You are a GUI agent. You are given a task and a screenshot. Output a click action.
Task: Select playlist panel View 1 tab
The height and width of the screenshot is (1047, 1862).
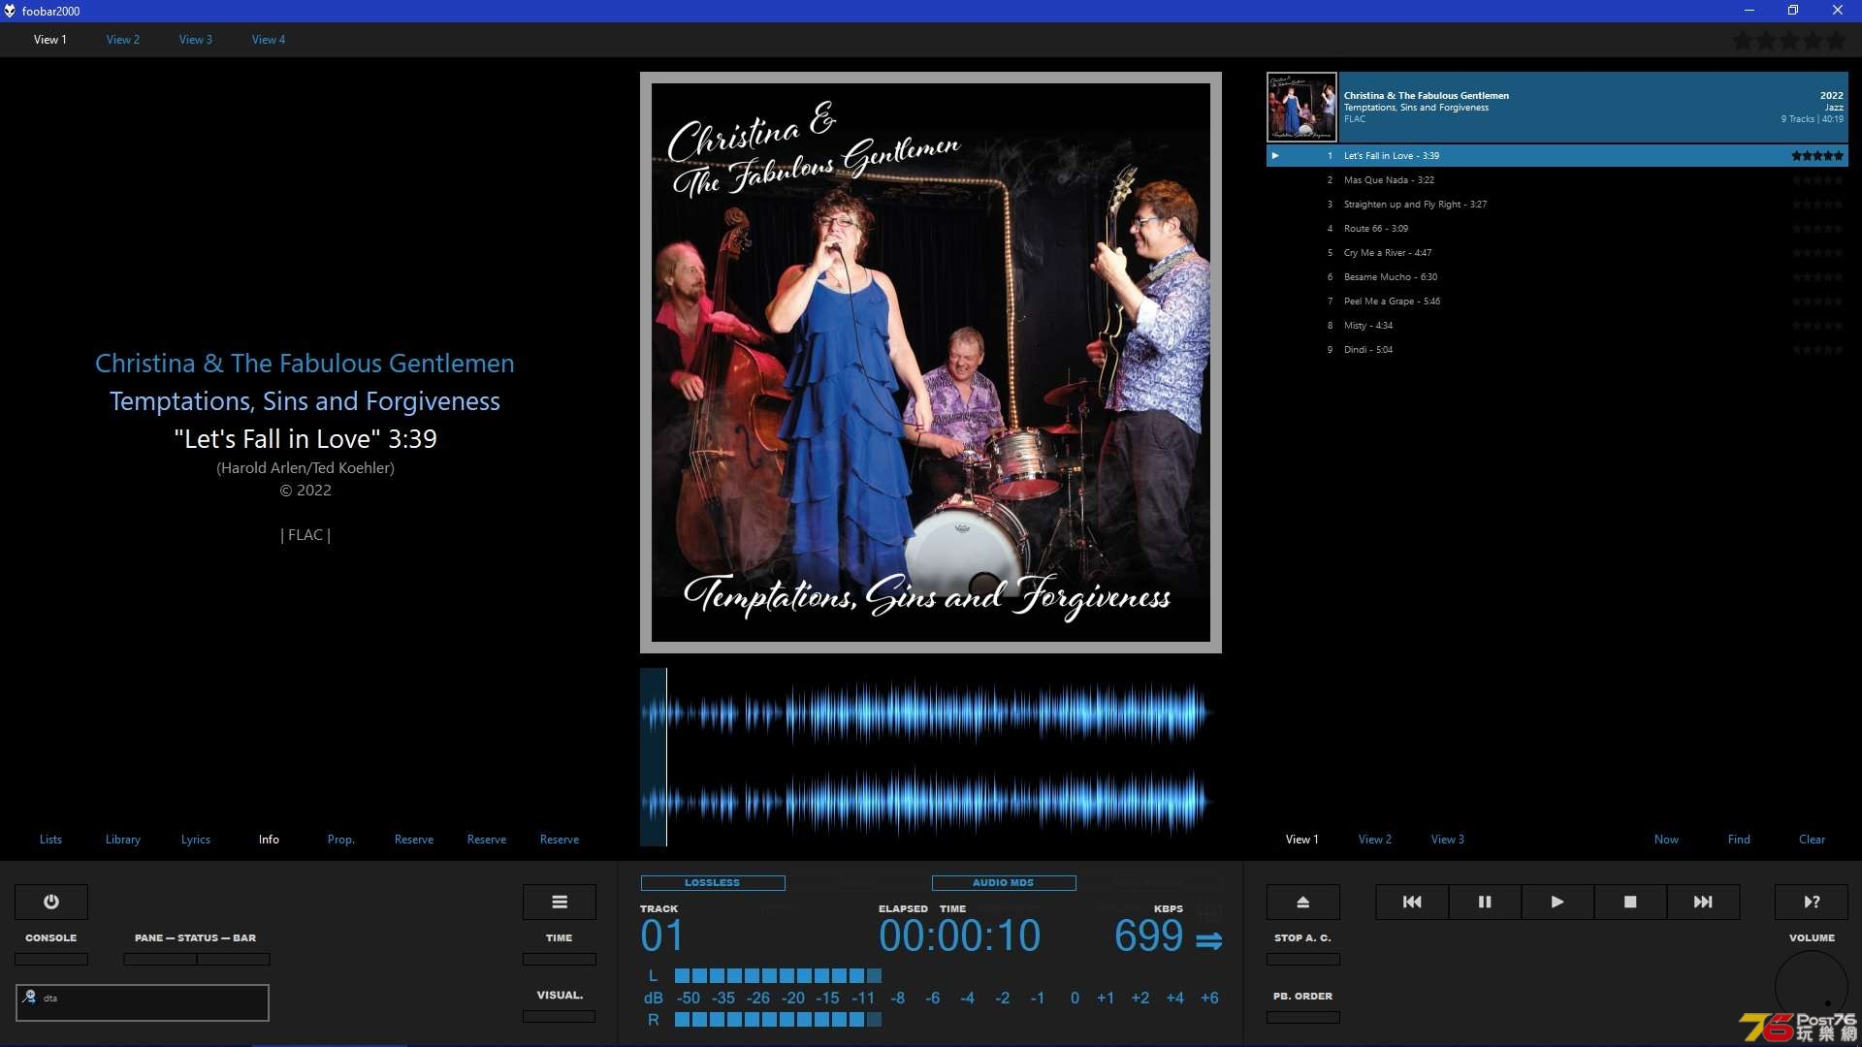pyautogui.click(x=1302, y=840)
